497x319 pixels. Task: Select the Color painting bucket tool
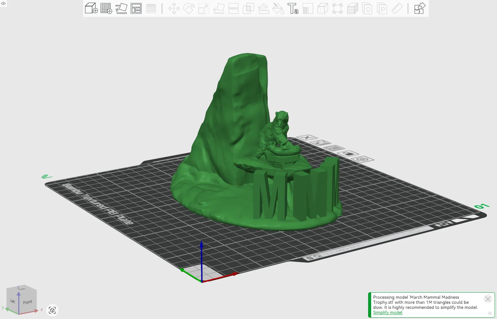(278, 8)
